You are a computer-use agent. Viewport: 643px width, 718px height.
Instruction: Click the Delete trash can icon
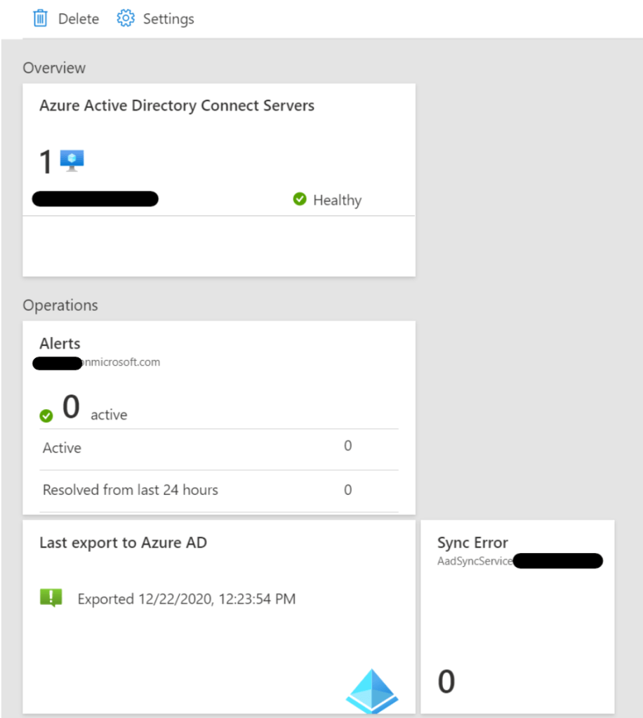41,18
